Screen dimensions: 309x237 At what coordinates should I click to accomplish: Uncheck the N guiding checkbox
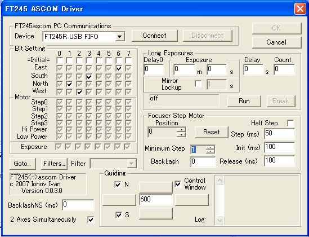(x=118, y=185)
